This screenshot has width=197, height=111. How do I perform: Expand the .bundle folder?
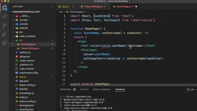(x=13, y=20)
